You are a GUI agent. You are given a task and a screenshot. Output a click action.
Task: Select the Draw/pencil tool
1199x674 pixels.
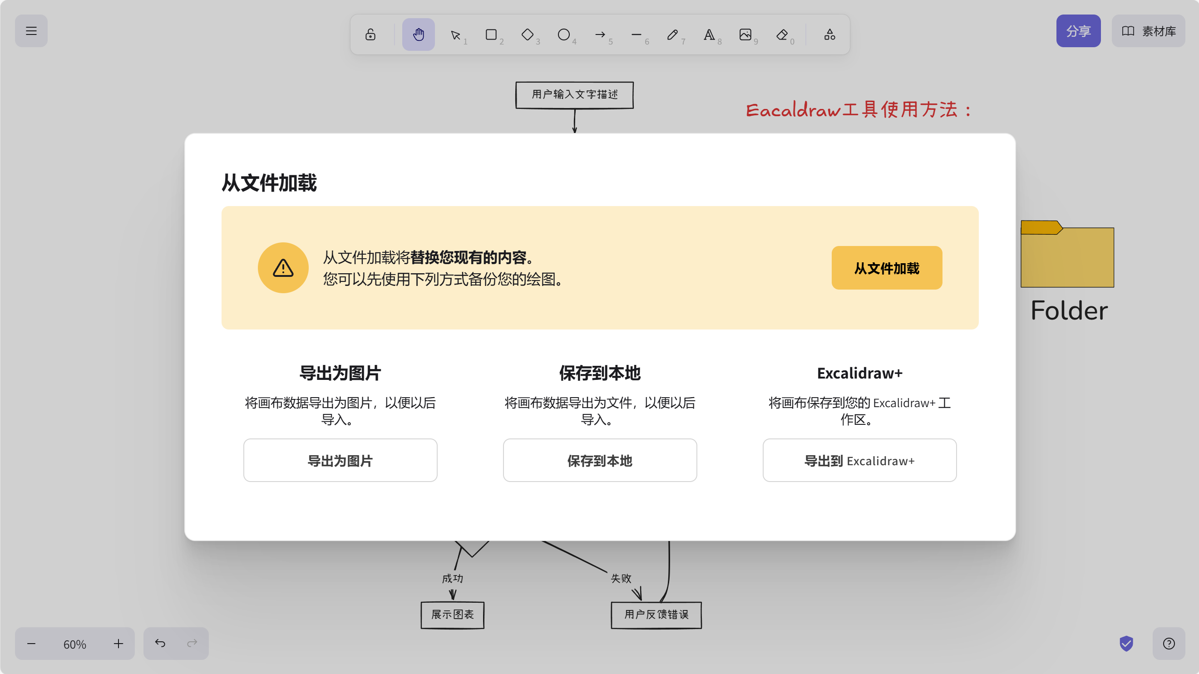[x=673, y=34]
